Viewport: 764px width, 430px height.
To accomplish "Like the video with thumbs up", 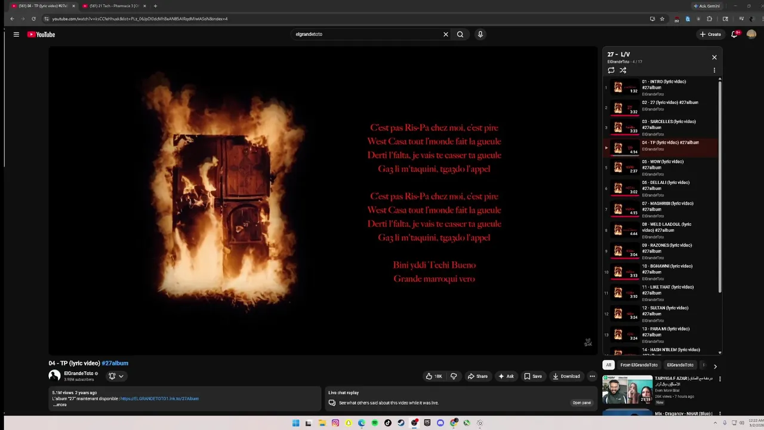I will tap(434, 376).
